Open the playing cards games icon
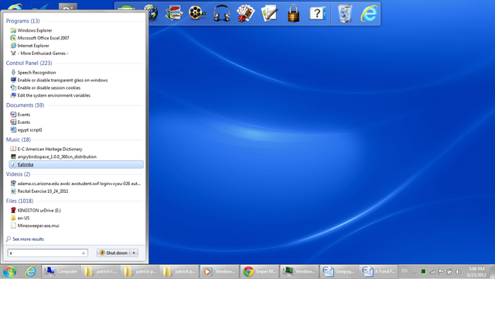 click(245, 13)
